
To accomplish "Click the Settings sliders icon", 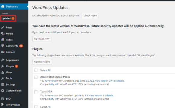I will (x=3, y=85).
